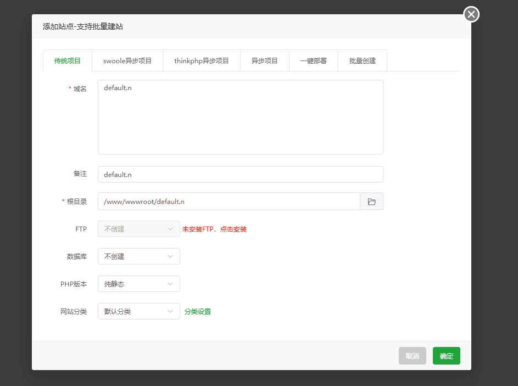The width and height of the screenshot is (518, 386).
Task: Click inside the 域名 text area
Action: pyautogui.click(x=240, y=117)
